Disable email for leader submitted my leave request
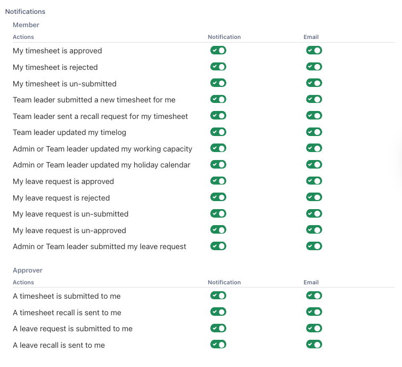 point(314,246)
